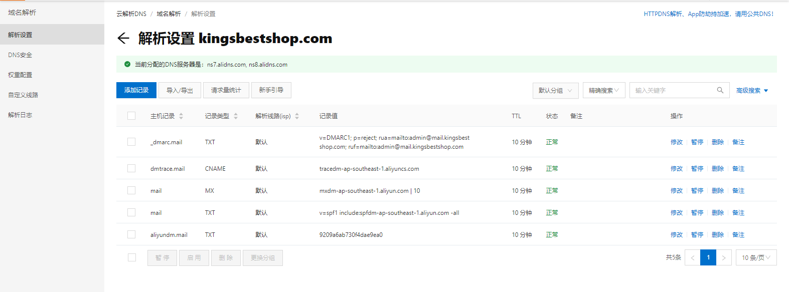Open DNS安全 in the sidebar

click(20, 55)
